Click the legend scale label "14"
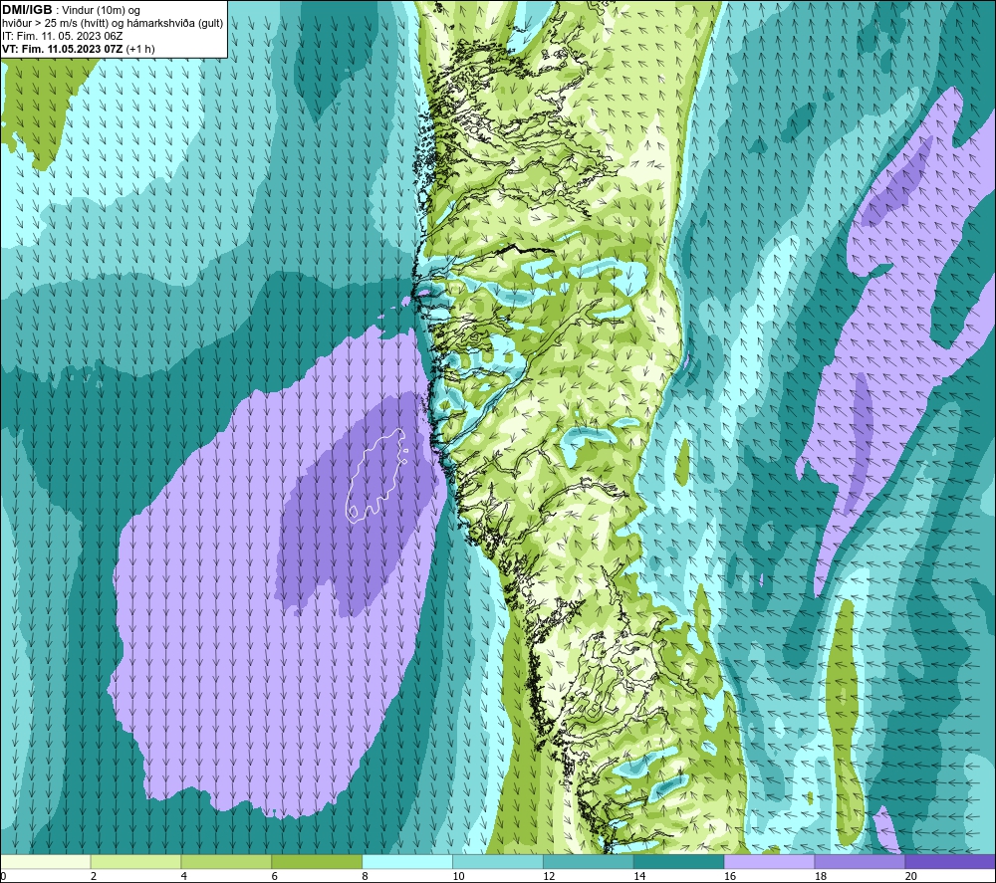 click(639, 876)
